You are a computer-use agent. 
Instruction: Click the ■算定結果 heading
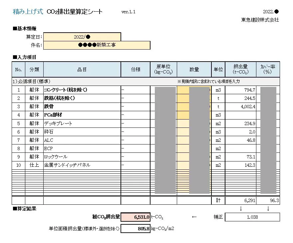[x=25, y=209]
